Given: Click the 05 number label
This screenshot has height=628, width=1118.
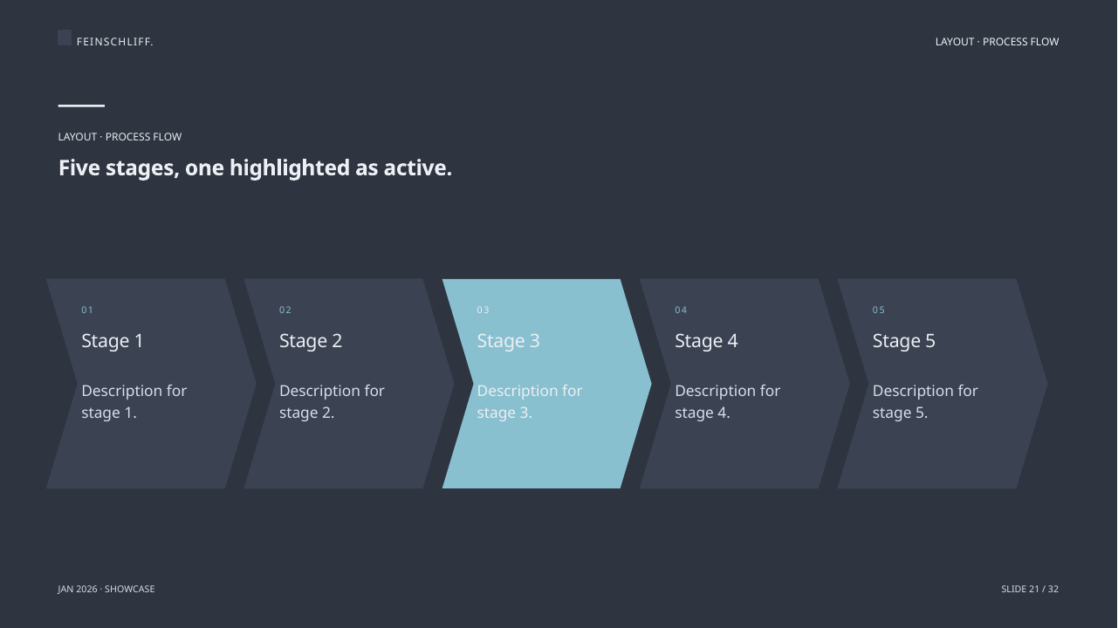Looking at the screenshot, I should tap(879, 311).
